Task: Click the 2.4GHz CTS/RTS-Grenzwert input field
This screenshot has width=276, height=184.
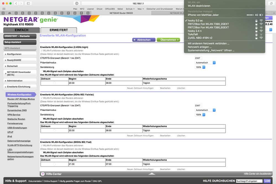Action: (x=198, y=58)
